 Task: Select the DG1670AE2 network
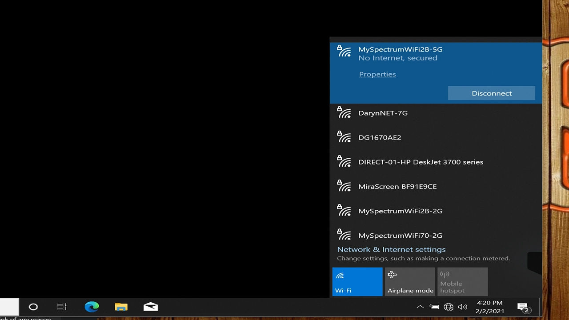380,137
